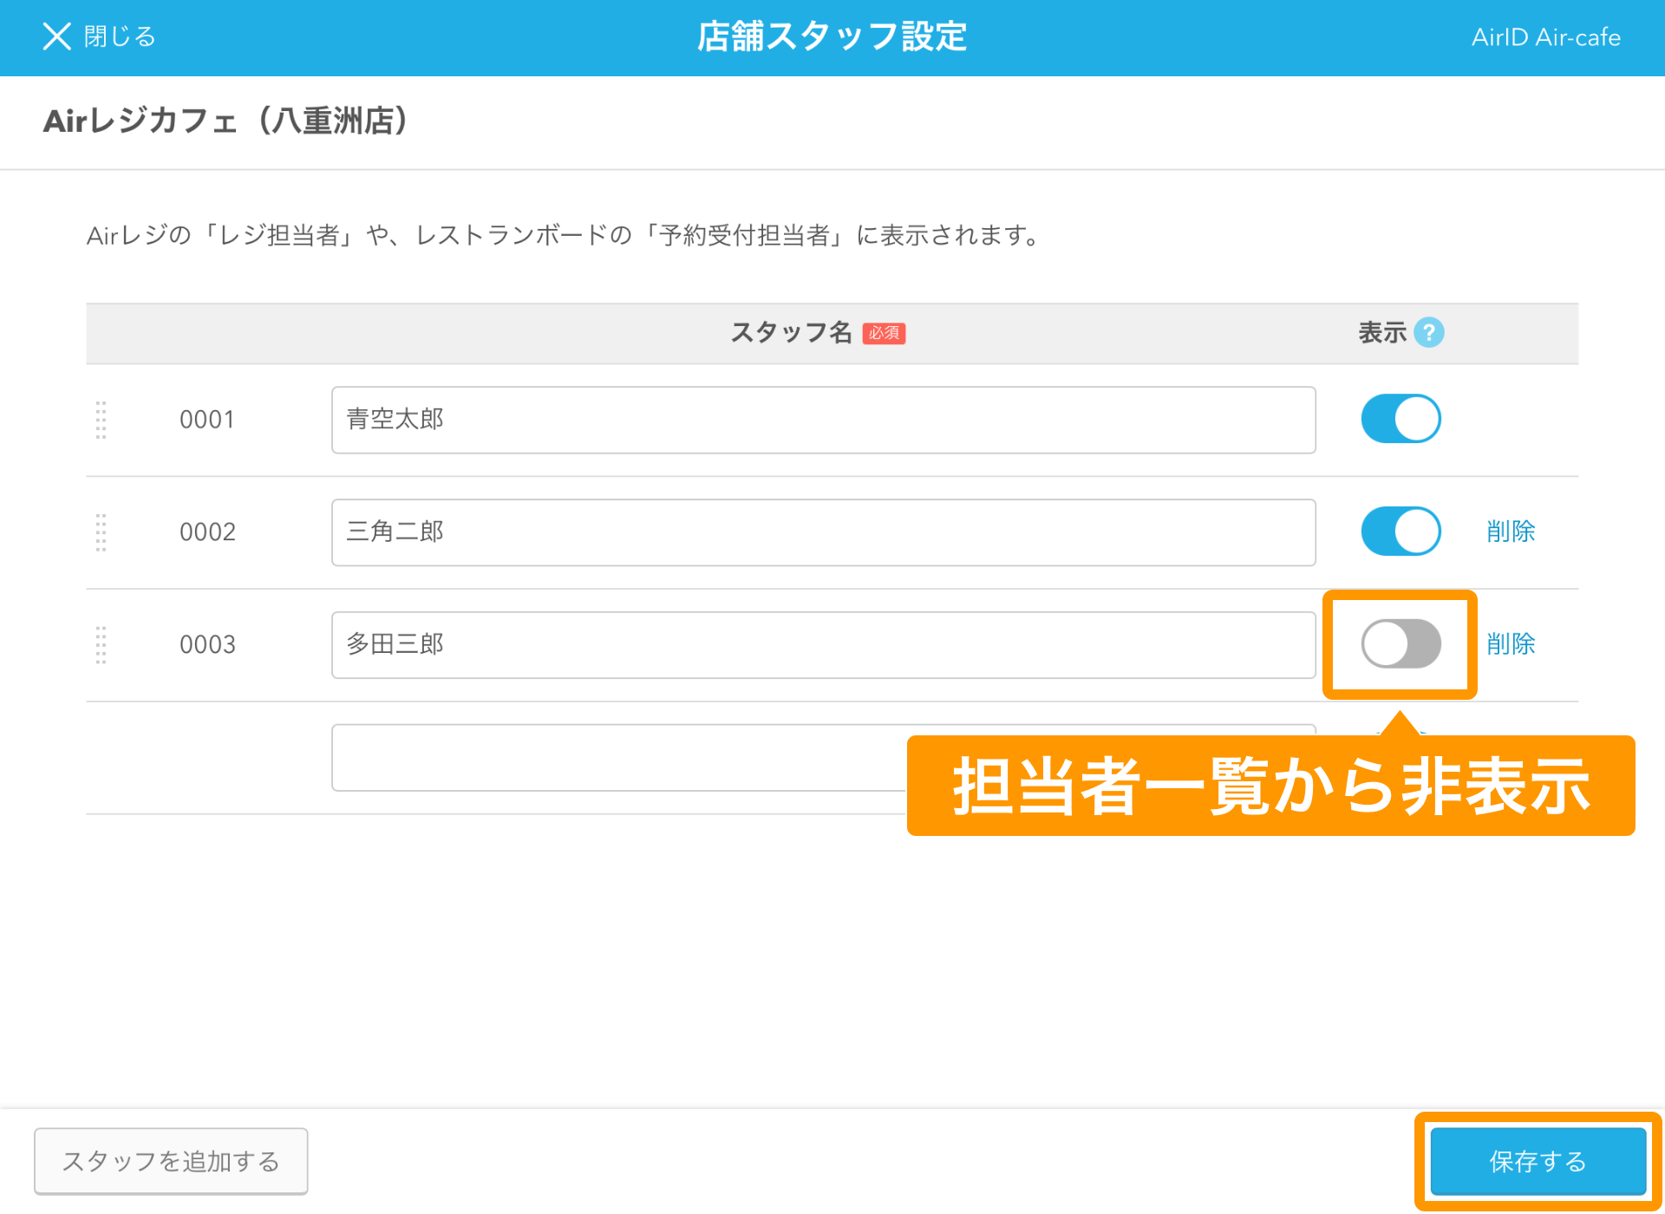This screenshot has height=1214, width=1665.
Task: Click the 閉じる text in header
Action: pyautogui.click(x=120, y=36)
